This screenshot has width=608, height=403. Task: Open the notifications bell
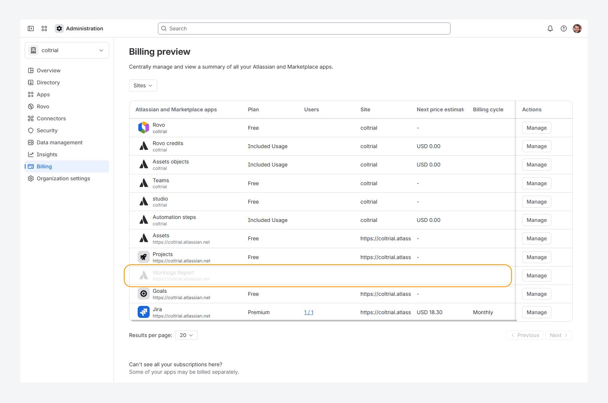[550, 28]
